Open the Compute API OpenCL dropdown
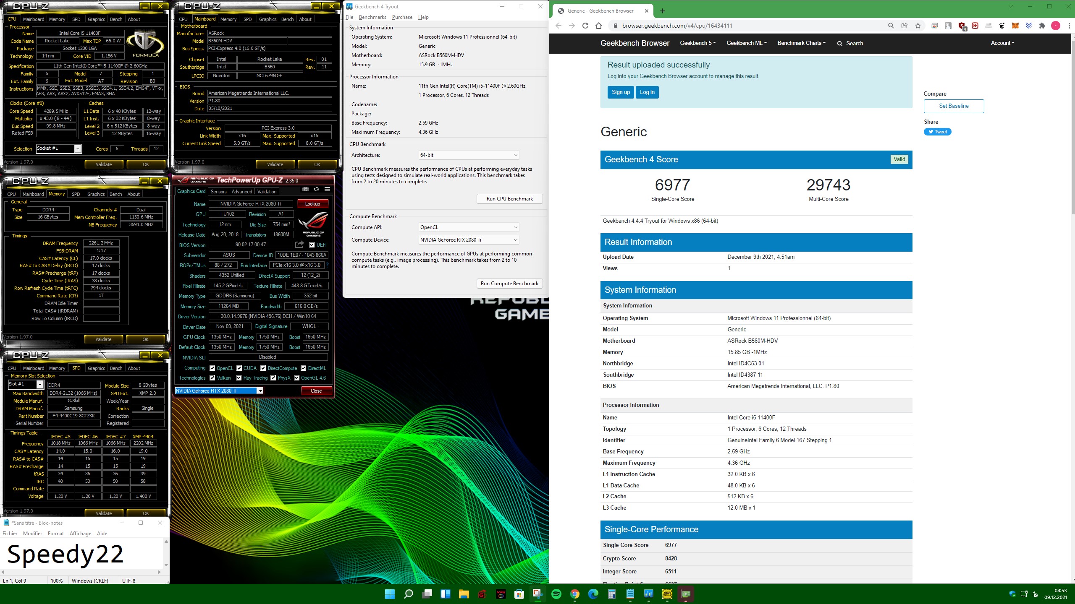Screen dimensions: 1075x604 (469, 227)
